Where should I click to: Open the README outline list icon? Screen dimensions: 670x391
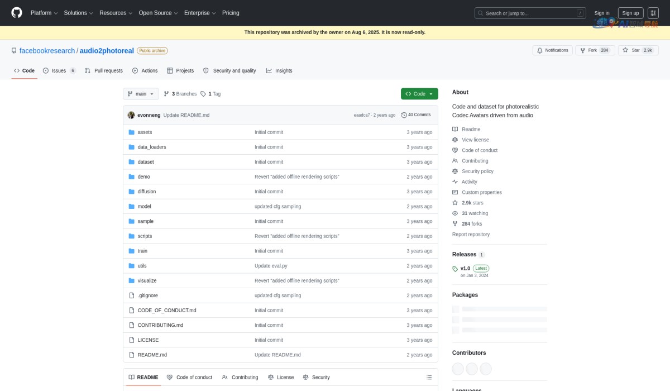click(429, 378)
